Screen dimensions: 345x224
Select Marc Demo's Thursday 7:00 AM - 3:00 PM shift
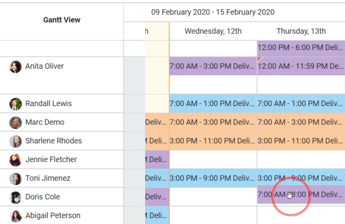pyautogui.click(x=301, y=123)
